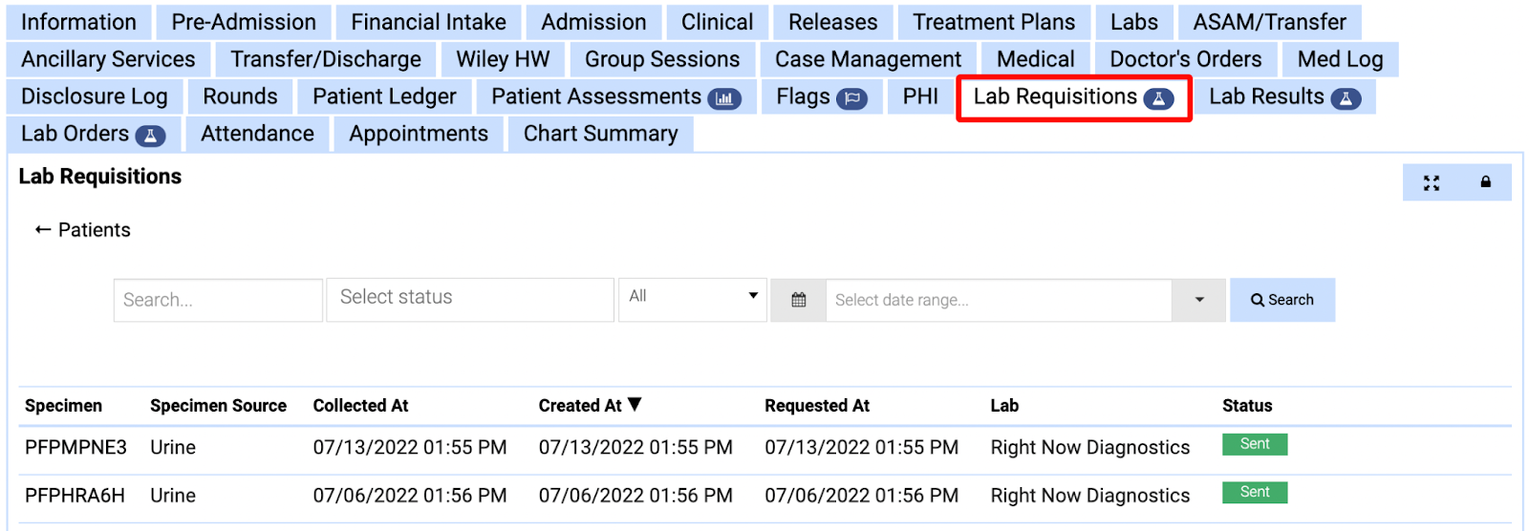Open the All filter dropdown
The height and width of the screenshot is (531, 1529).
click(693, 297)
